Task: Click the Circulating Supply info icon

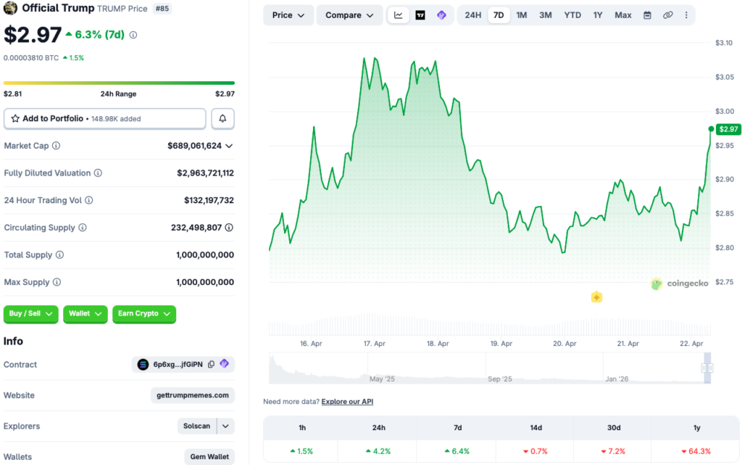Action: click(83, 228)
